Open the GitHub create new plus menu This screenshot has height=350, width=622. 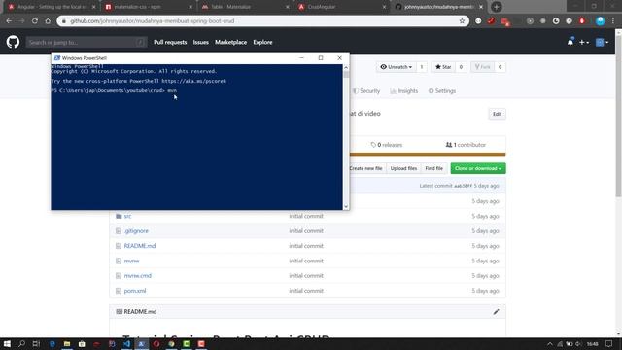[x=584, y=42]
